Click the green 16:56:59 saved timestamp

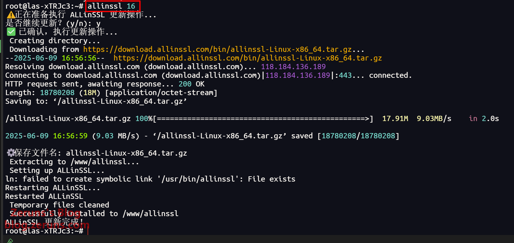(x=70, y=136)
